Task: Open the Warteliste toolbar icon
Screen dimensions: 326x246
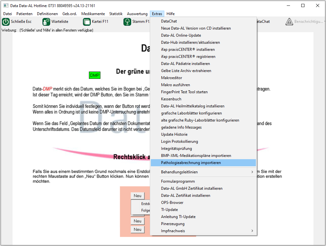Action: 46,22
